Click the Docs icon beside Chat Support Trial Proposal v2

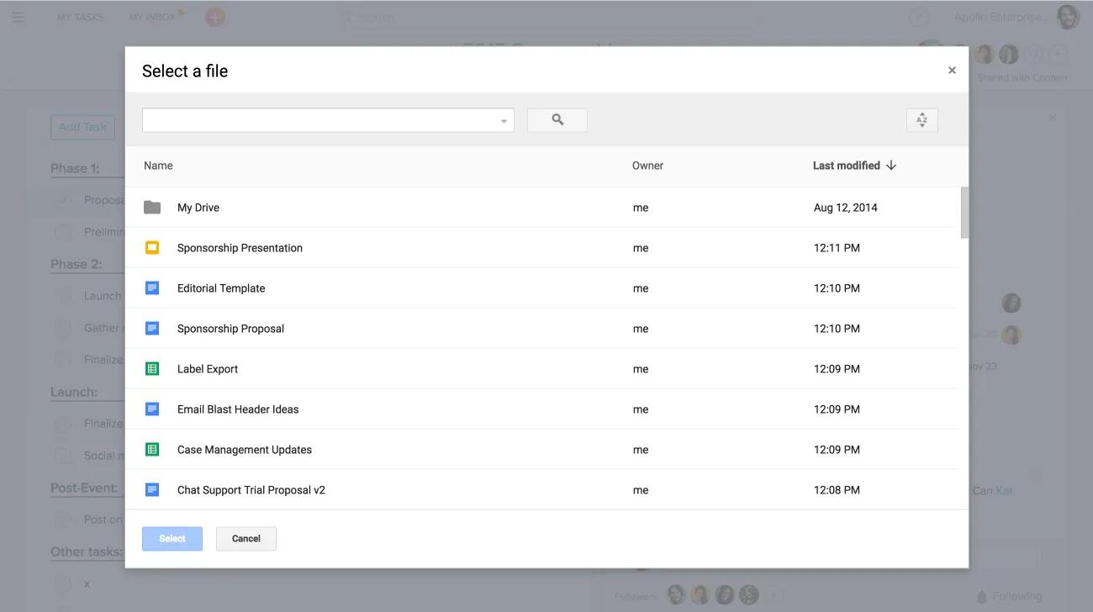click(154, 489)
